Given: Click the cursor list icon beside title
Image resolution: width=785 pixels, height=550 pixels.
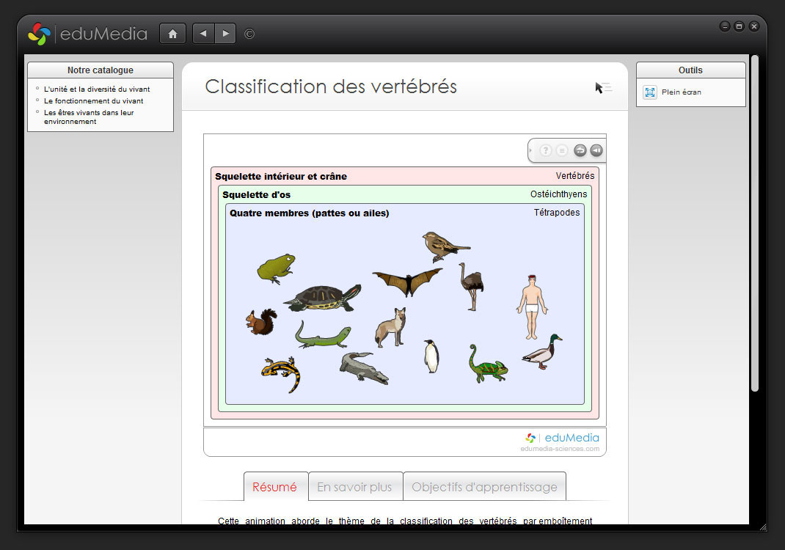Looking at the screenshot, I should point(603,87).
